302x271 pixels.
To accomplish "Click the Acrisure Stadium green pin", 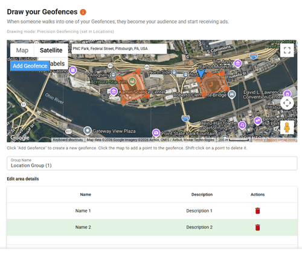I will coord(132,82).
